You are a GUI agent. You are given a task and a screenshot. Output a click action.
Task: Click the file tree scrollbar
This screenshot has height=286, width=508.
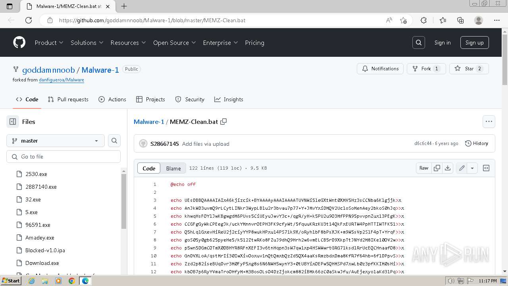pyautogui.click(x=123, y=201)
